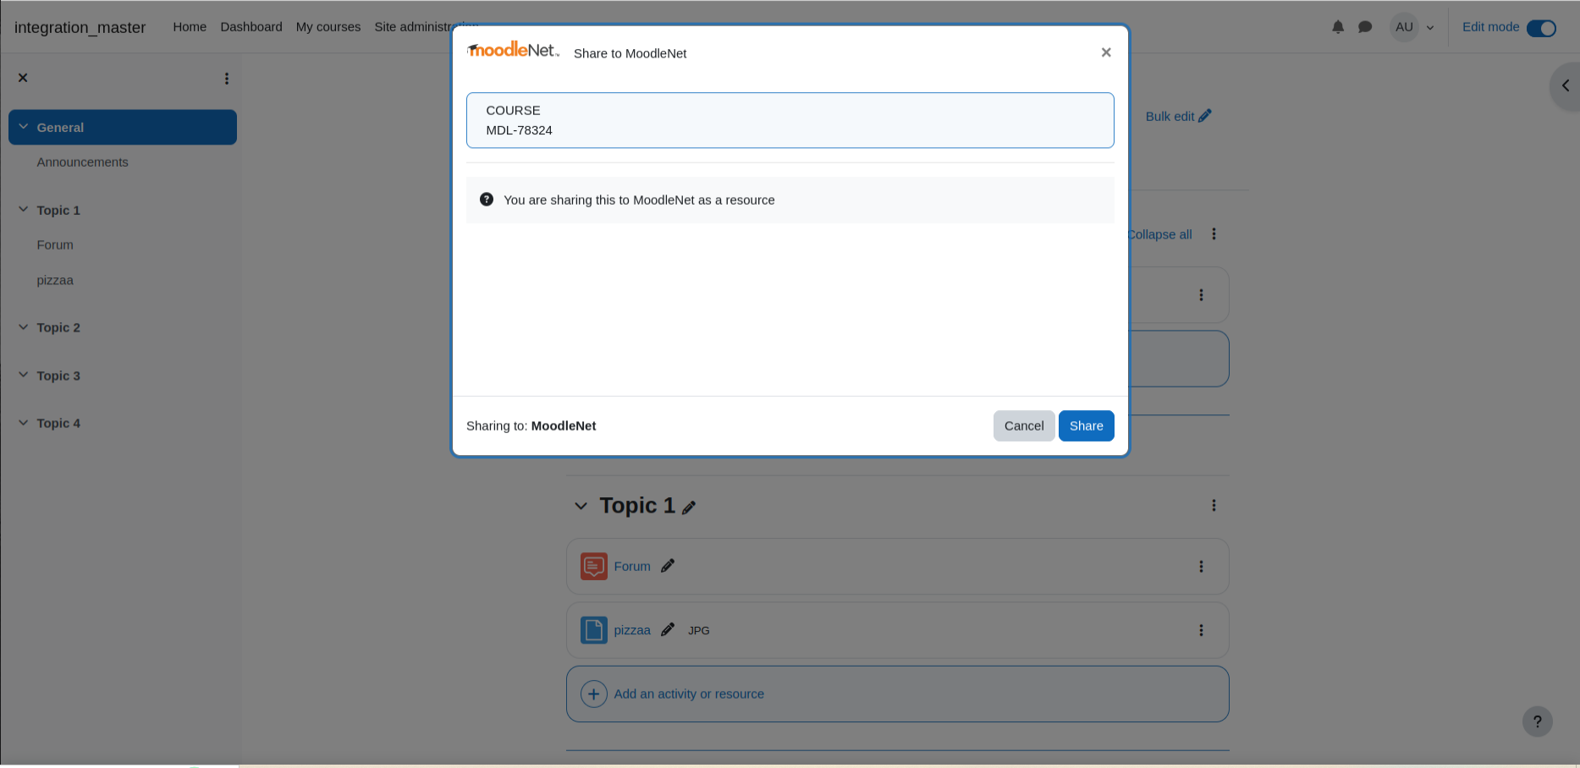The image size is (1580, 768).
Task: Click Bulk edit link
Action: click(x=1178, y=116)
